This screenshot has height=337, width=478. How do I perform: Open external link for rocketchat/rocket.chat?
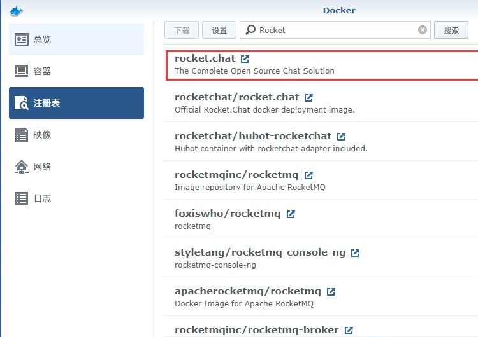(308, 98)
